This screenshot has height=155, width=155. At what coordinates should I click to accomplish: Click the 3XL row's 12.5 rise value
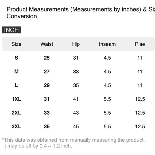point(140,126)
